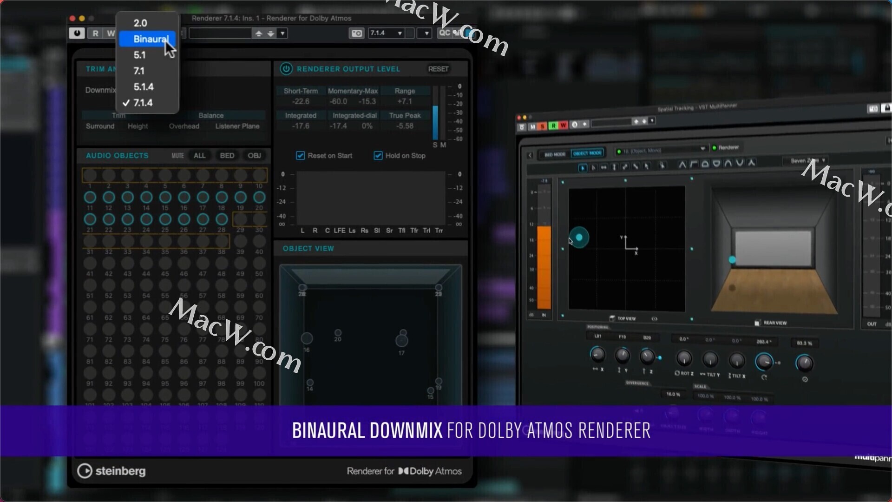Click the Renderer preset name field
Viewport: 892px width, 502px height.
coord(221,33)
